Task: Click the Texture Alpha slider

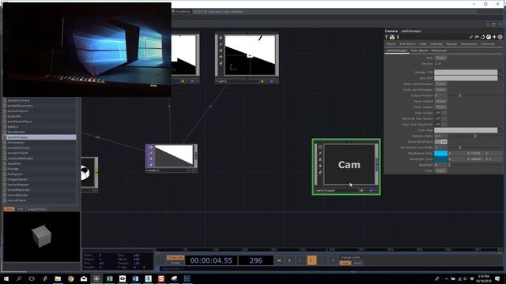Action: click(x=475, y=136)
